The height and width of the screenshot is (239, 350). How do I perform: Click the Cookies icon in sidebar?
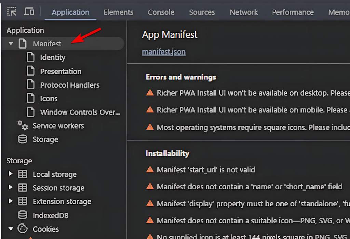pos(23,229)
